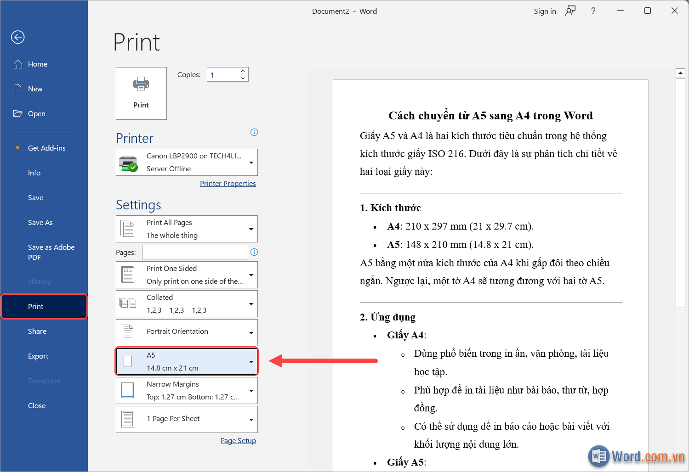Screen dimensions: 689x472
Task: Select New in the sidebar
Action: pyautogui.click(x=44, y=89)
